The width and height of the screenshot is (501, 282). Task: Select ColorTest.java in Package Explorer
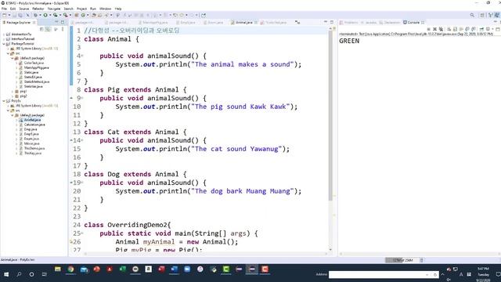pos(34,63)
